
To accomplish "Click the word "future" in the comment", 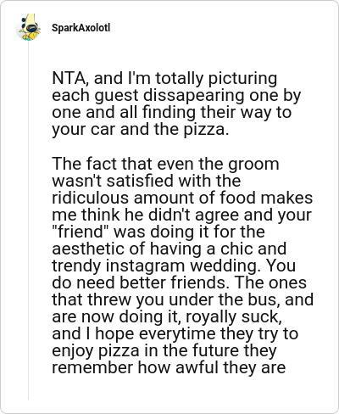I will (x=216, y=350).
